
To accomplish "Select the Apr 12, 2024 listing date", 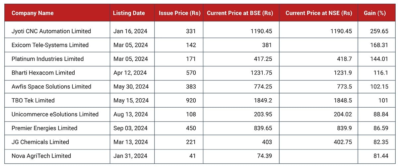I will point(130,73).
